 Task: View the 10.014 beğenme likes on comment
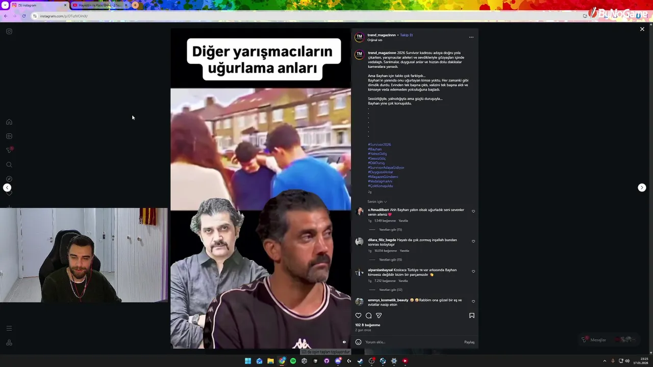click(386, 251)
